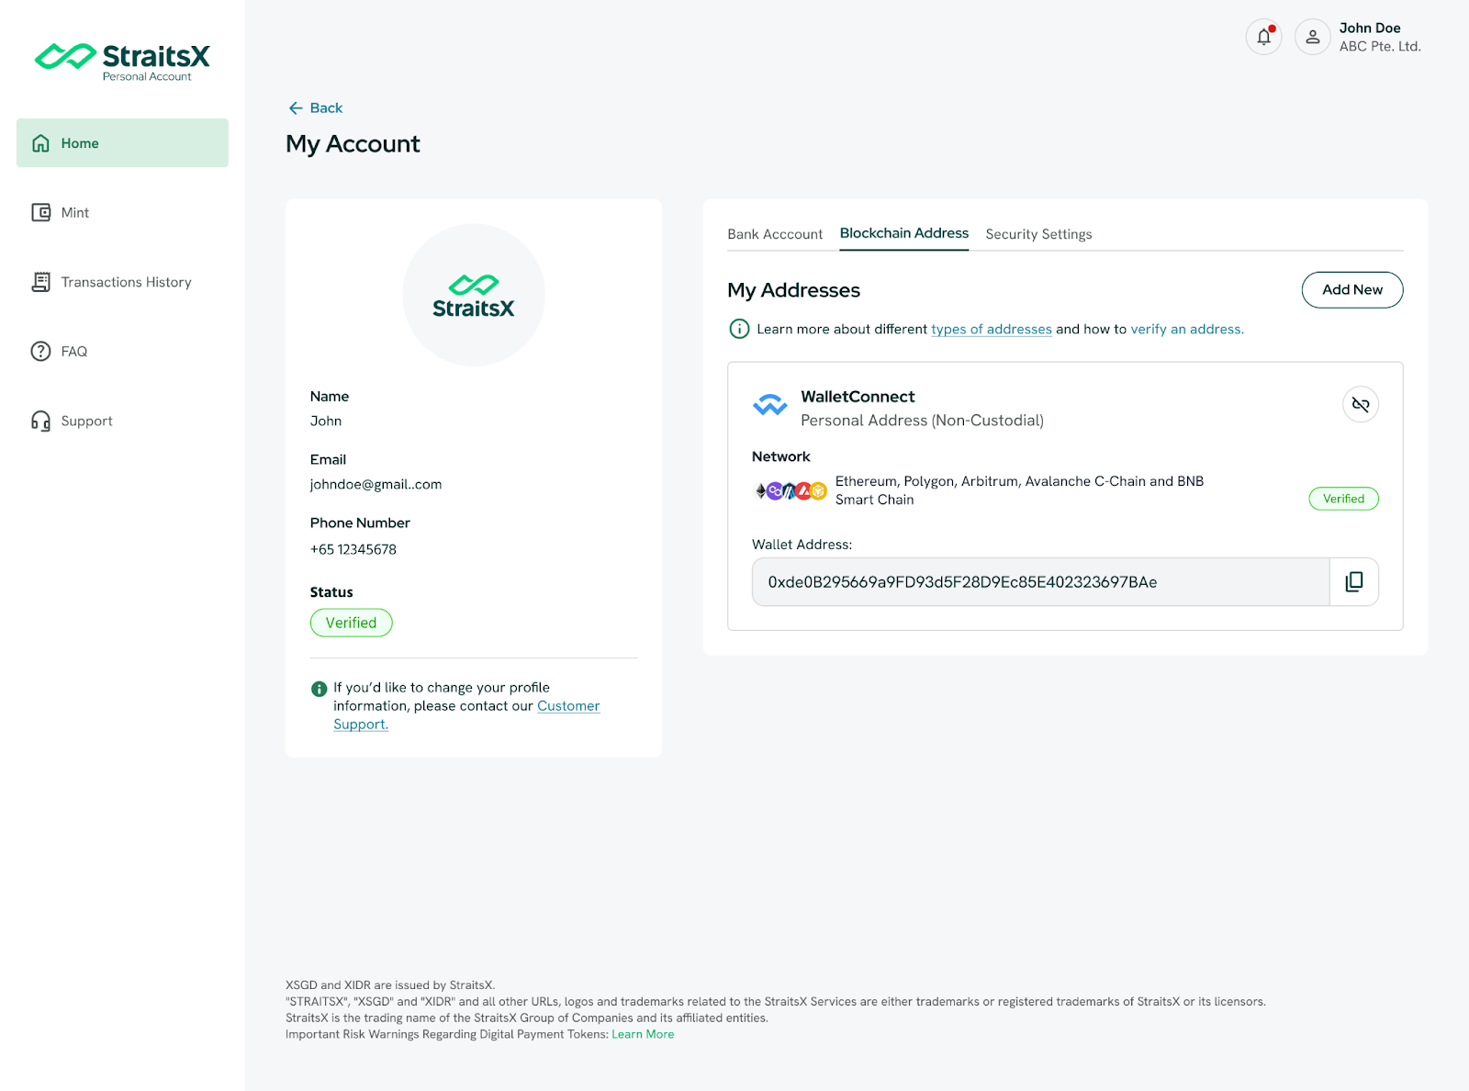This screenshot has height=1091, width=1469.
Task: Click the name value John
Action: tap(326, 422)
